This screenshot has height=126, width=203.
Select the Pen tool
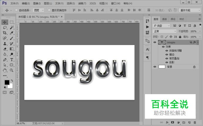[x=5, y=60]
